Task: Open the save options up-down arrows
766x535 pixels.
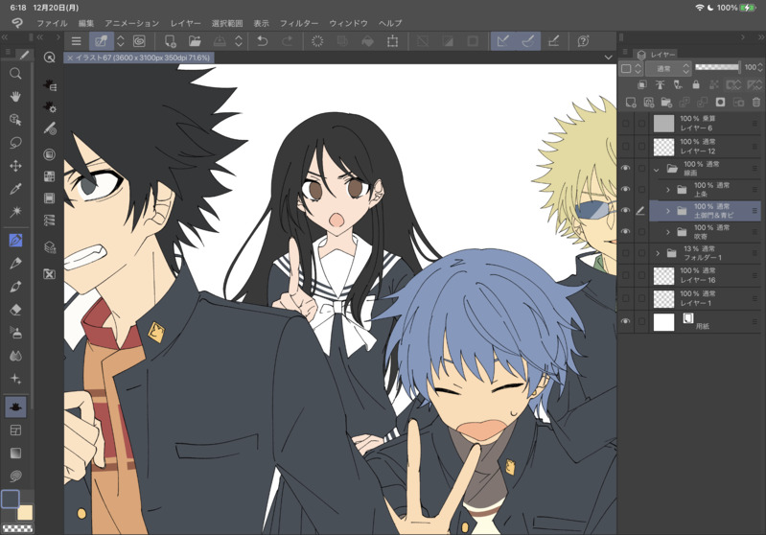Action: (x=239, y=41)
